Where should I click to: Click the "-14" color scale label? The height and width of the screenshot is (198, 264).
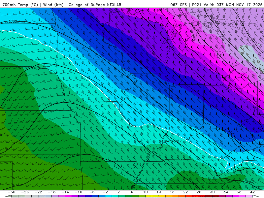tap(65, 192)
